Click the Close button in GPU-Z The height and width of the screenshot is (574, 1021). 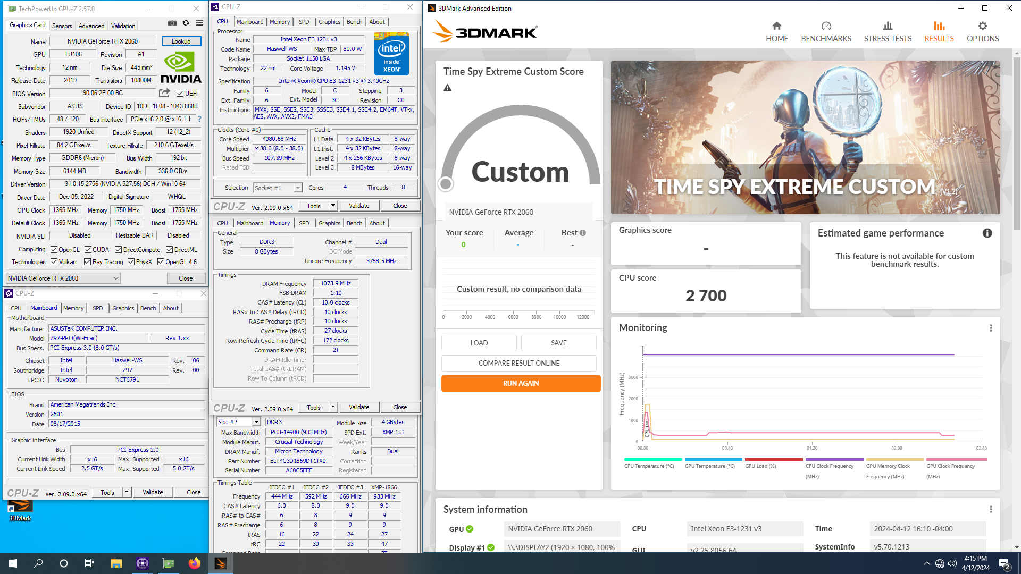tap(186, 278)
